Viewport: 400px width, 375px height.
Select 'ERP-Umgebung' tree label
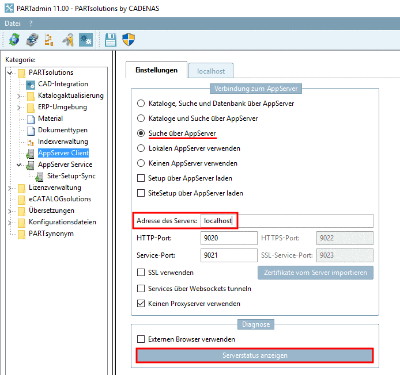coord(62,107)
